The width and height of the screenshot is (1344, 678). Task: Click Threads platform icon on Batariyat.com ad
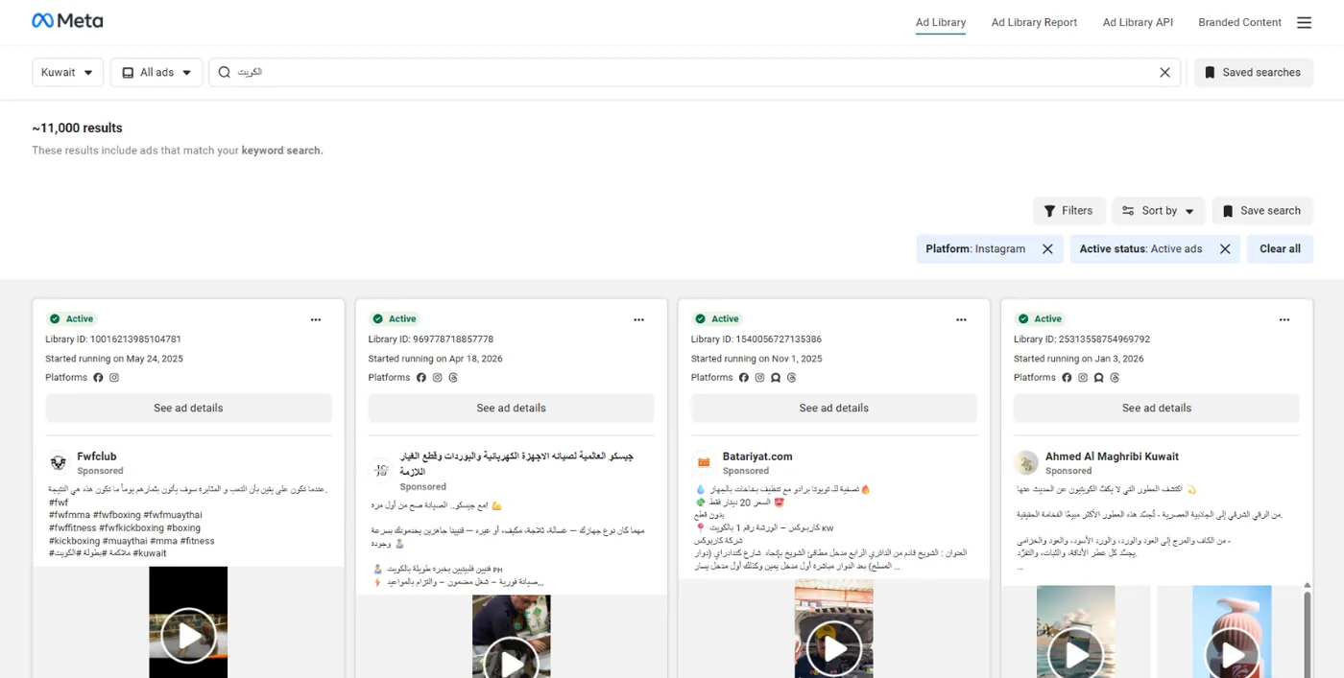(x=792, y=378)
